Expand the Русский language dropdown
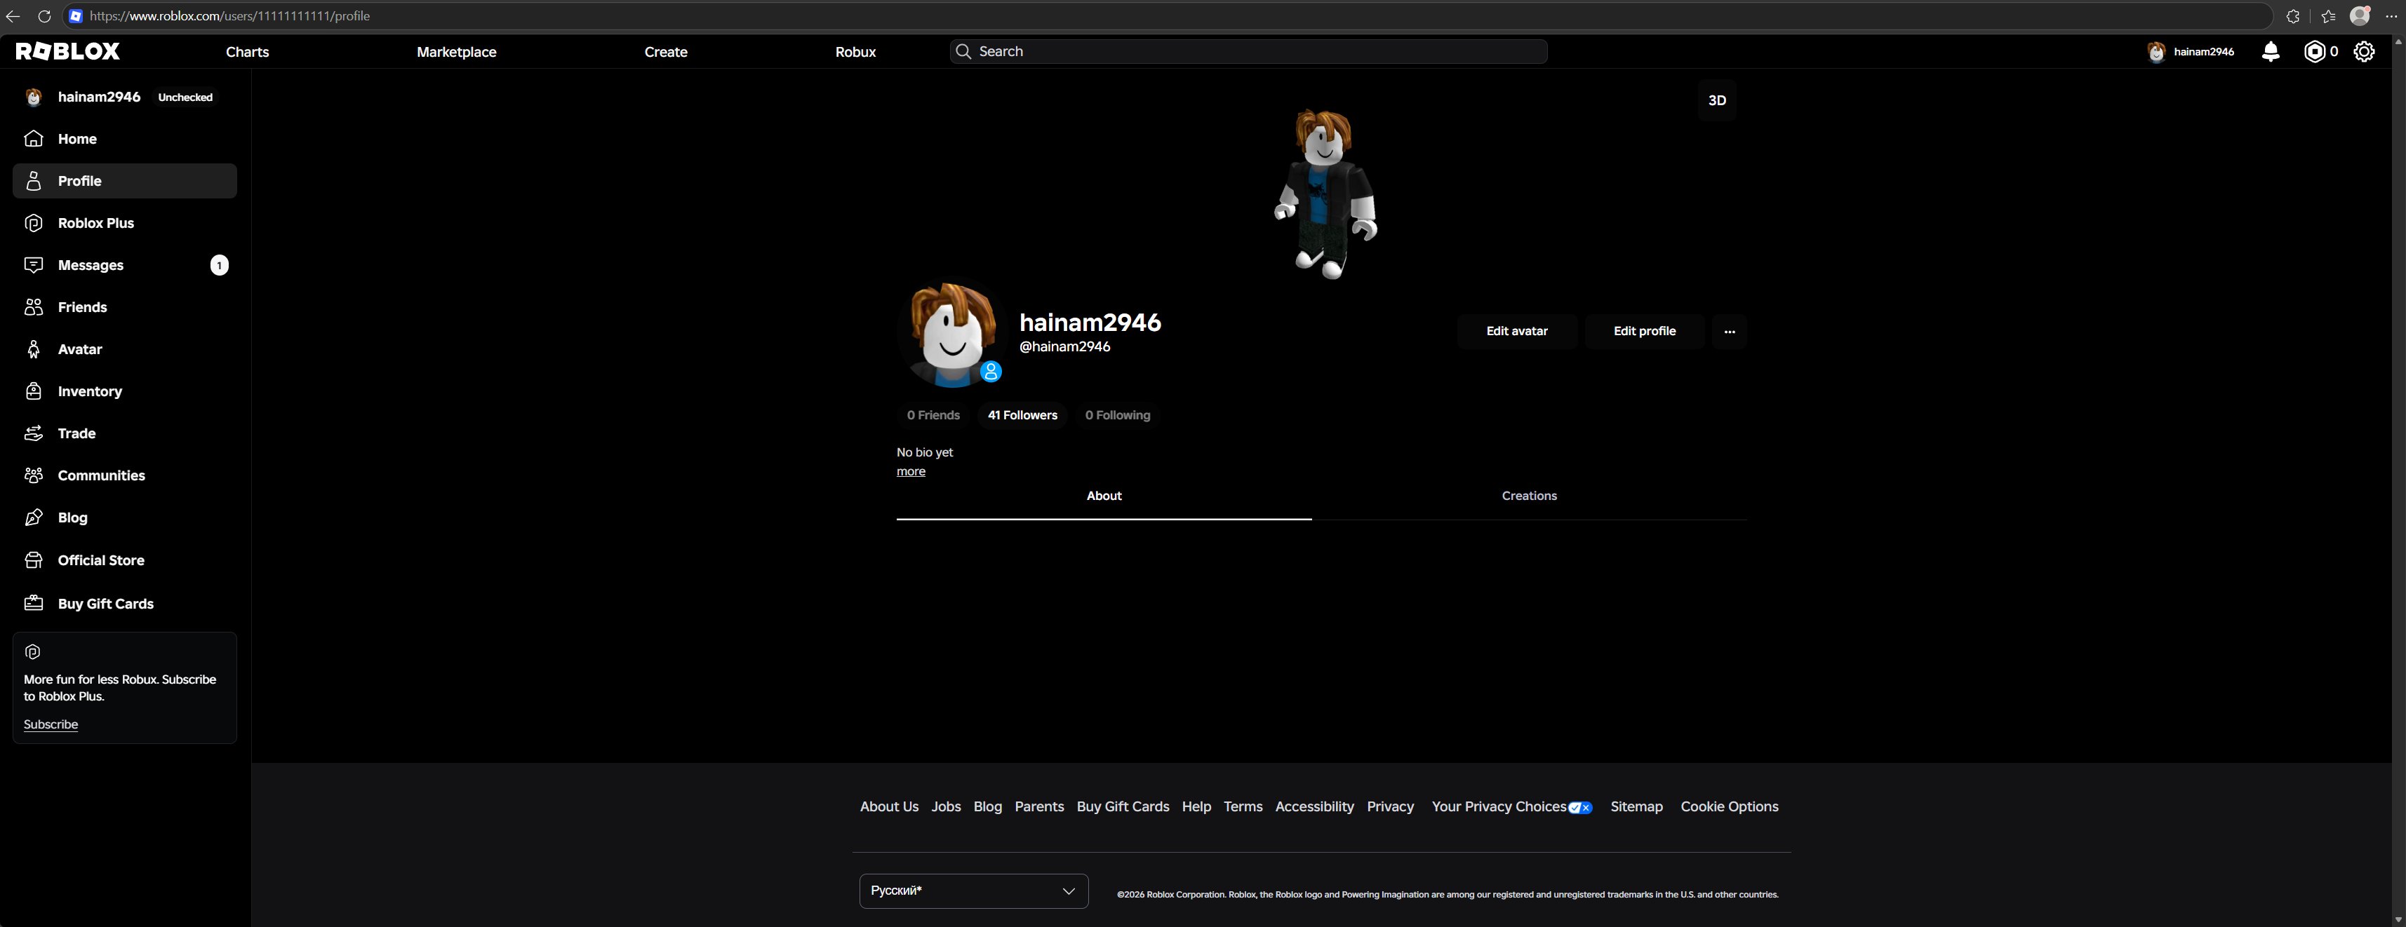 pos(973,891)
